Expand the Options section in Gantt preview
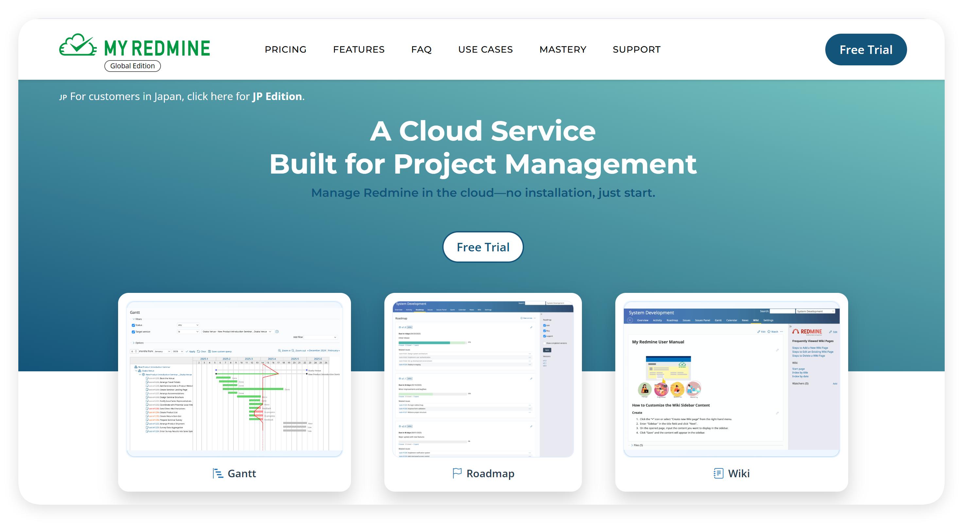This screenshot has width=963, height=523. click(133, 343)
